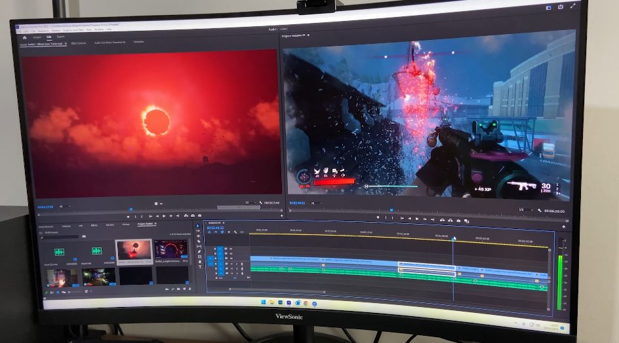
Task: Solo the first audio track
Action: 237,264
